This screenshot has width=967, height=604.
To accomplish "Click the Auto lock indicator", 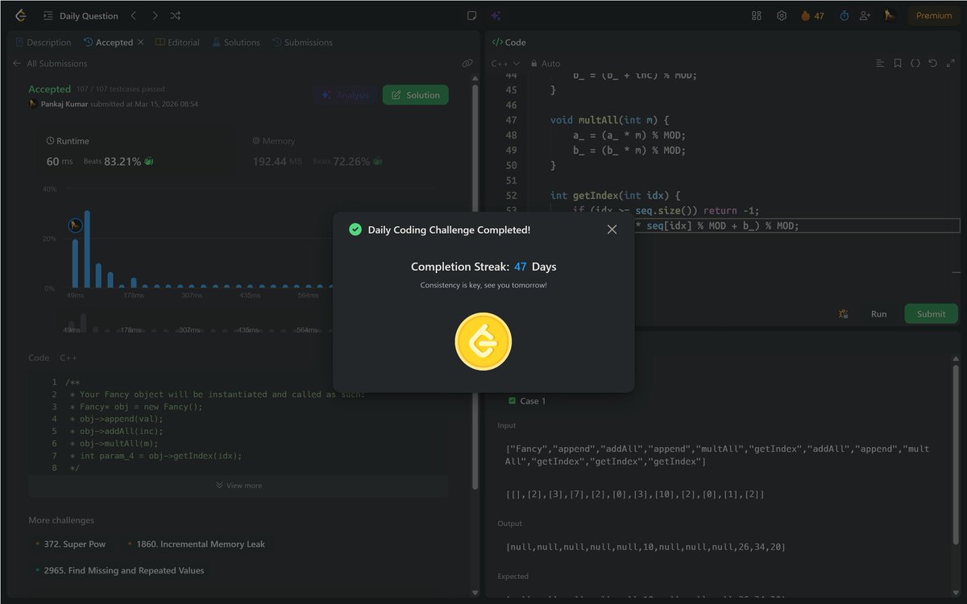I will (x=544, y=64).
